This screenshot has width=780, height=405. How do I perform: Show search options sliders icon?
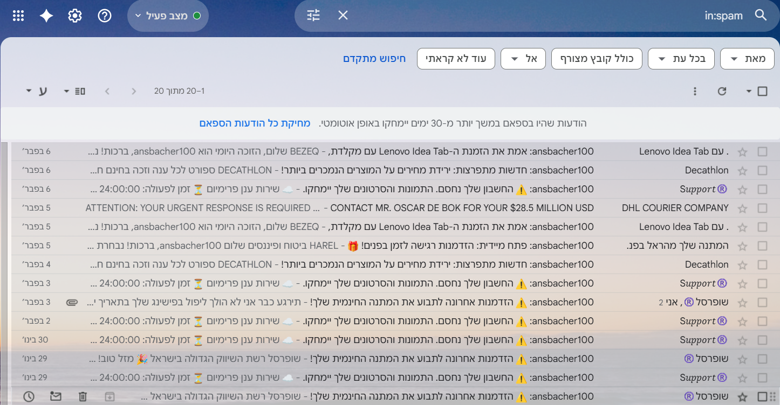(x=313, y=16)
